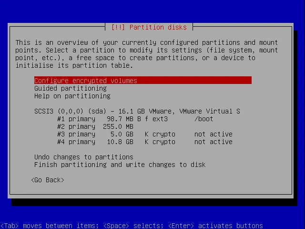Open Help on partitioning
The width and height of the screenshot is (305, 229).
72,96
